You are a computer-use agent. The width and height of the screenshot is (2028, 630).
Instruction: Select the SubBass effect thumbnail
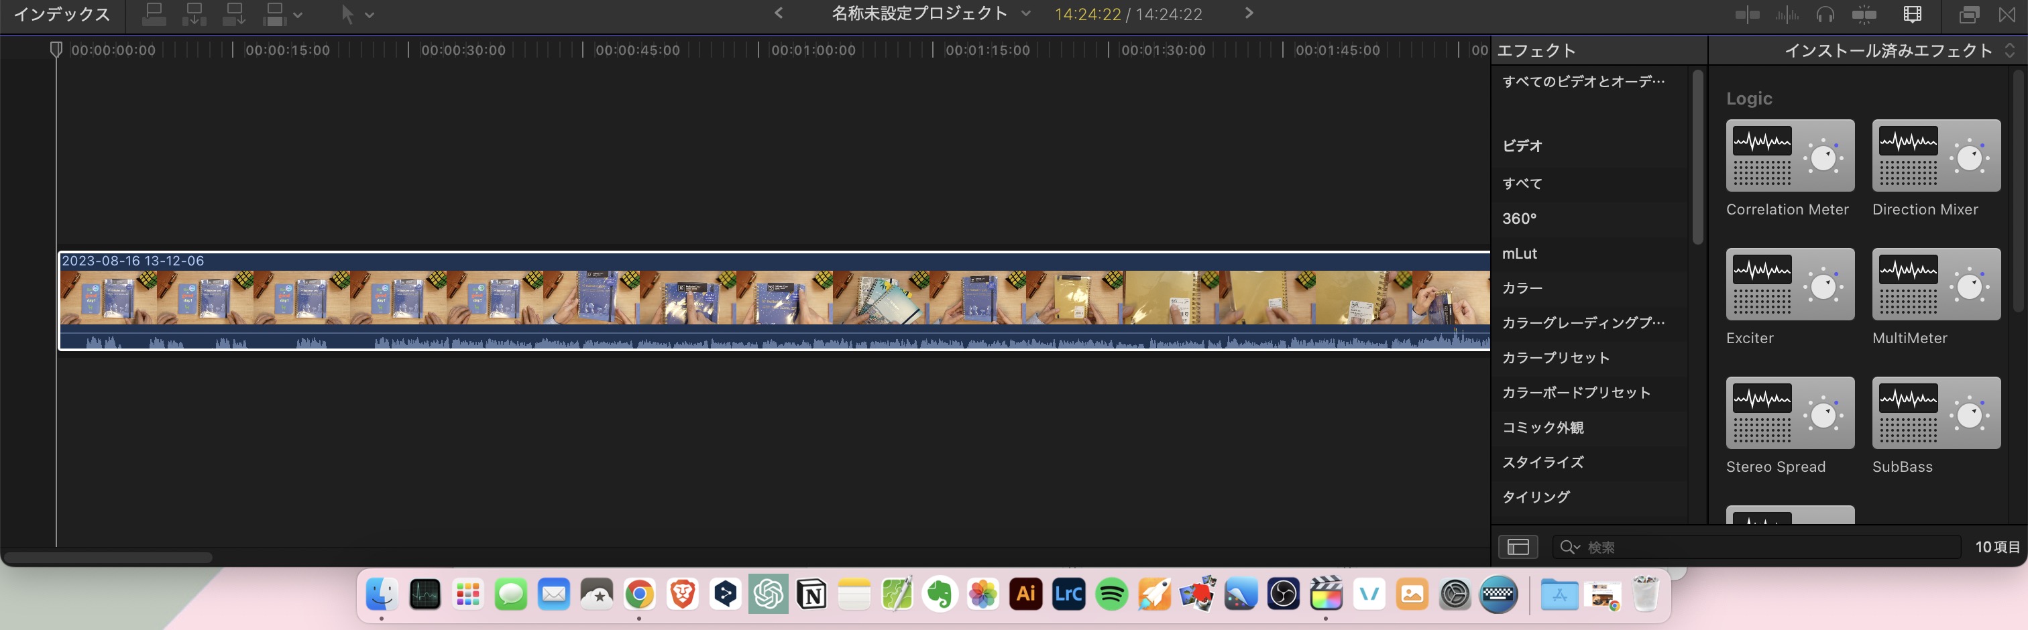point(1936,413)
